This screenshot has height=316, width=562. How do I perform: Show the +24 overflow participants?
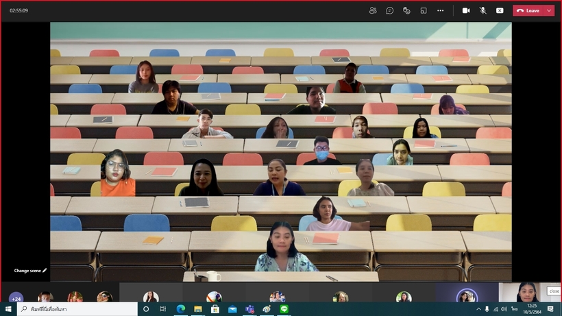click(16, 298)
